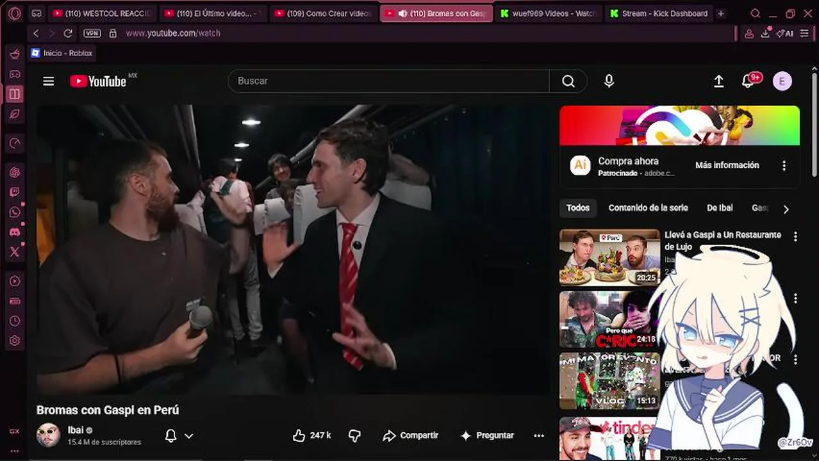Click the Compartir share button

410,435
